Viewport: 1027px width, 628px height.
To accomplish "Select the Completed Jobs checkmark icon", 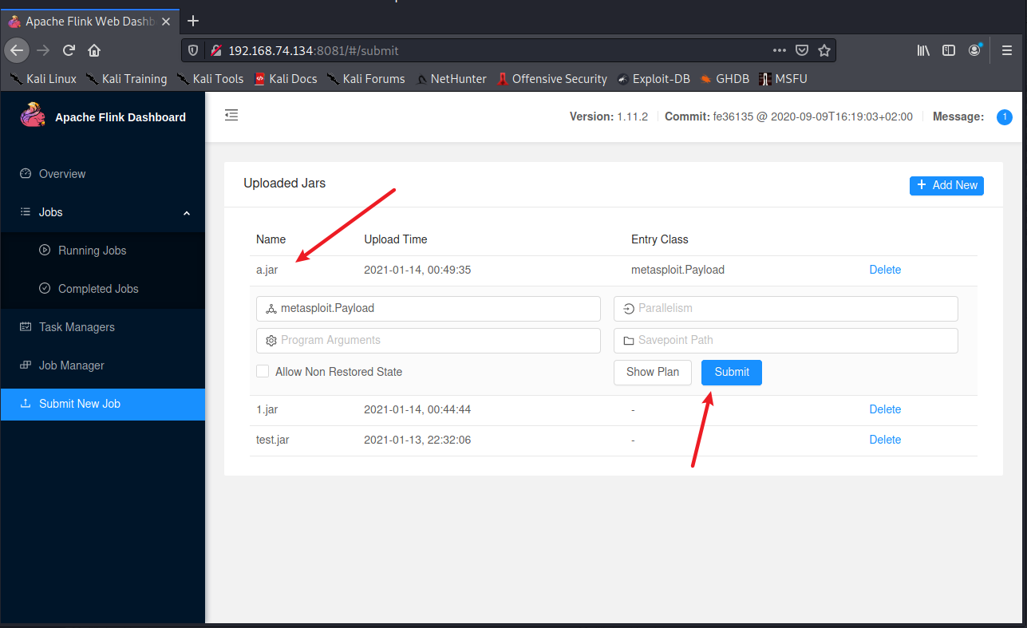I will point(44,288).
